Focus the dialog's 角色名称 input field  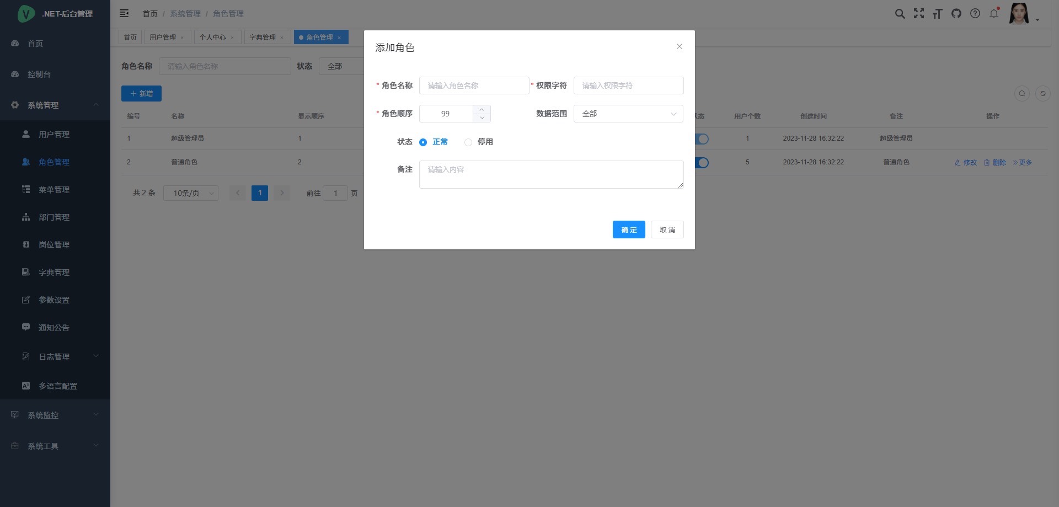pyautogui.click(x=474, y=86)
